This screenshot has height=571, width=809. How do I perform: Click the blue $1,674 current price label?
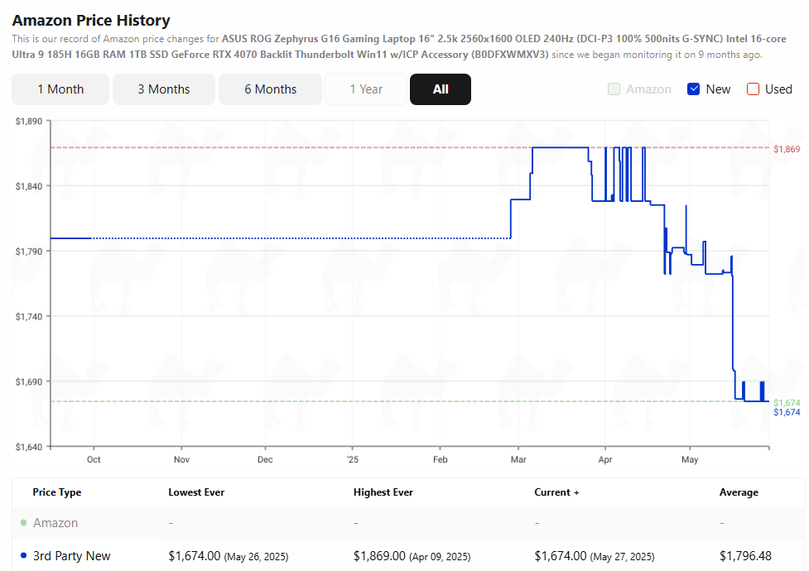point(787,412)
